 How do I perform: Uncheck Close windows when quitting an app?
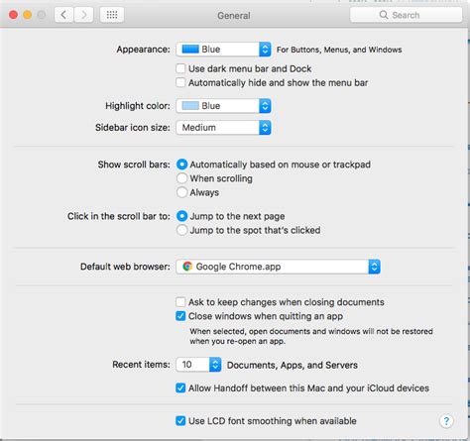[x=180, y=316]
